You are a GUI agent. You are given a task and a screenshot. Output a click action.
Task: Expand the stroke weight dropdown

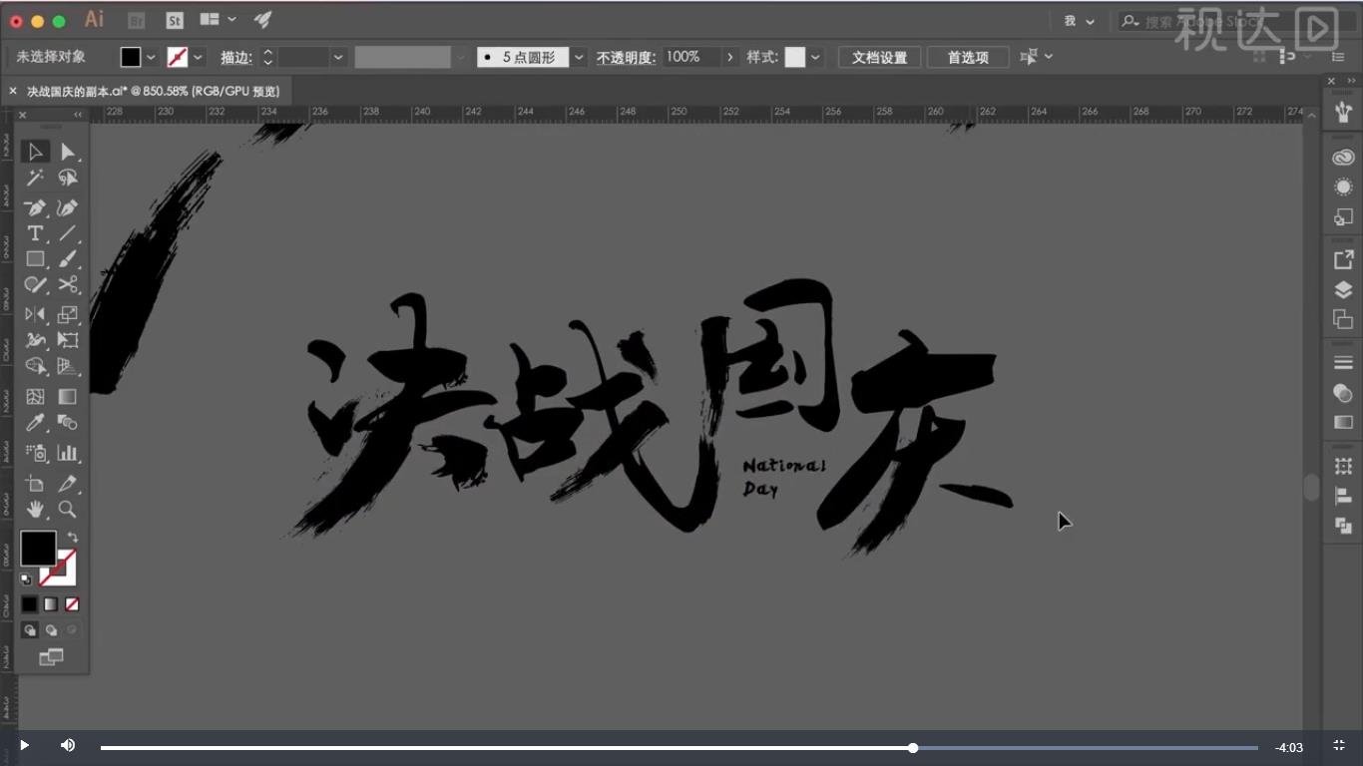(338, 57)
